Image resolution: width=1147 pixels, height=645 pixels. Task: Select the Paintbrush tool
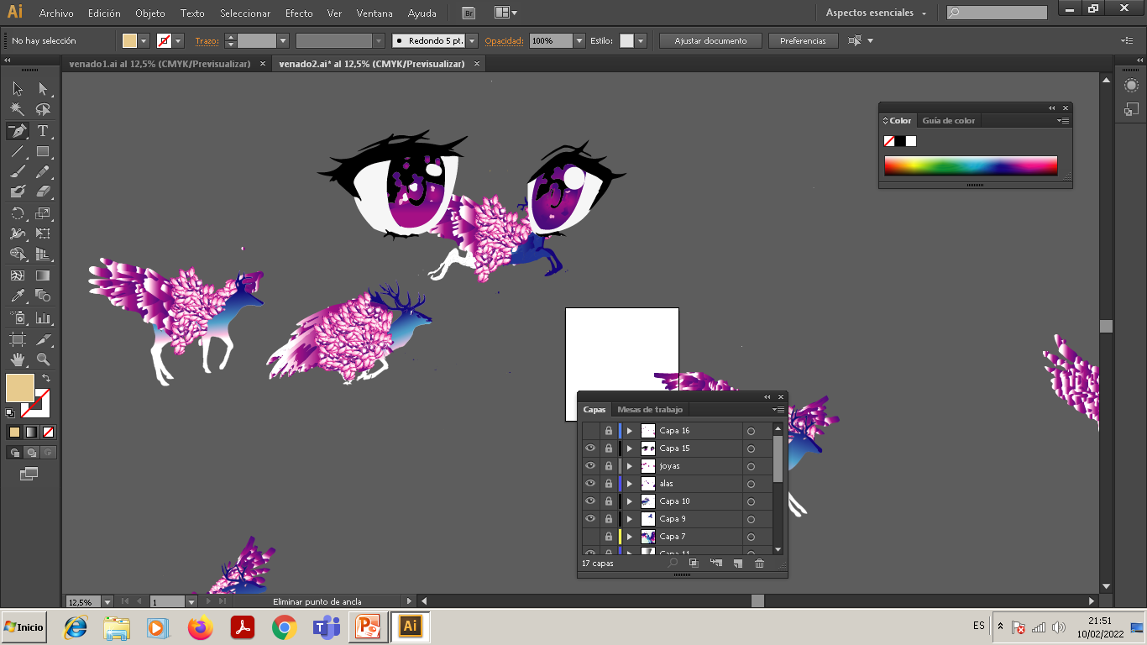coord(18,172)
